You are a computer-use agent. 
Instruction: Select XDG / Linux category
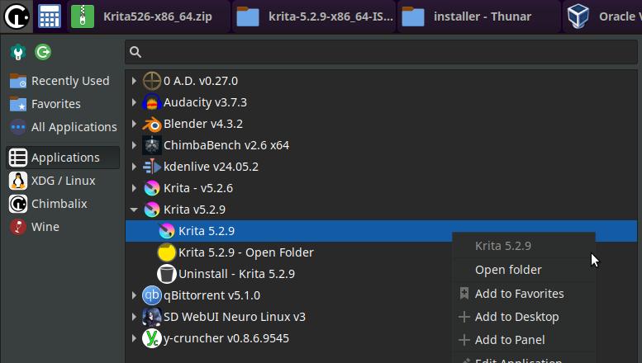click(63, 181)
